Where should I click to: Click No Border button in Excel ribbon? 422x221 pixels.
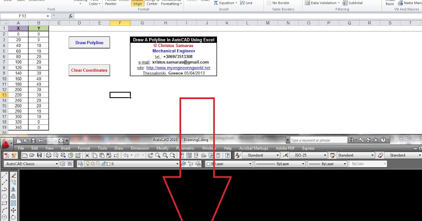278,3
